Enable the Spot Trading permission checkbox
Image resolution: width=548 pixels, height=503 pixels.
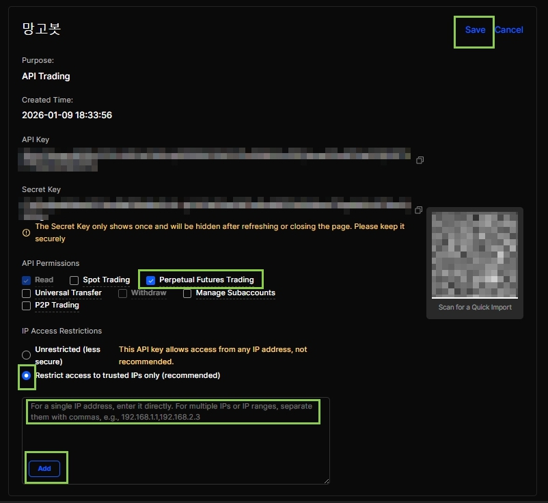[74, 280]
